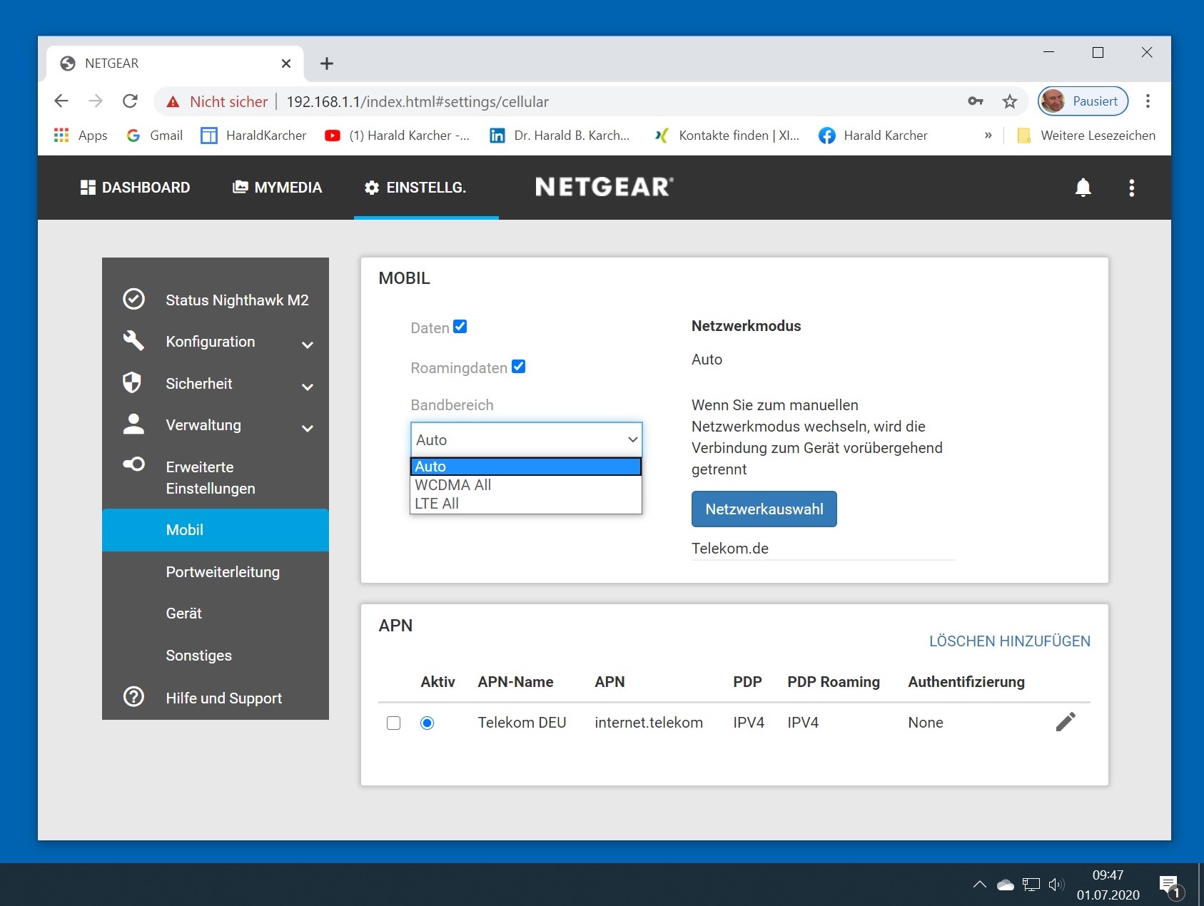
Task: Open the Windows notification center icon
Action: pos(1168,885)
